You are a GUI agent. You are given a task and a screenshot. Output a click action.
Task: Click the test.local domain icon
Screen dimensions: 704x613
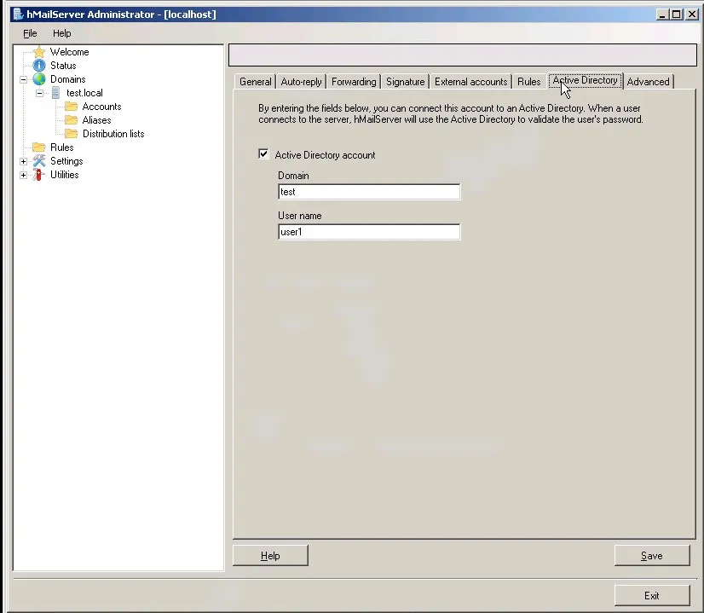pyautogui.click(x=55, y=92)
